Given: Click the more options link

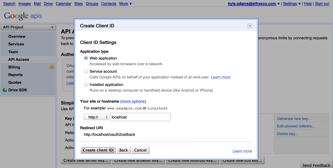Looking at the screenshot, I should point(133,101).
